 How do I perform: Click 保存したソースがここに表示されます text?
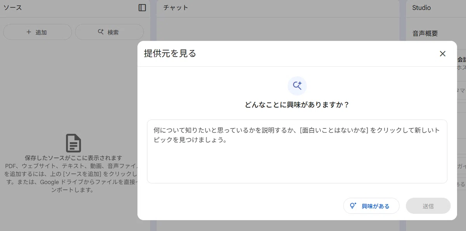[x=73, y=158]
